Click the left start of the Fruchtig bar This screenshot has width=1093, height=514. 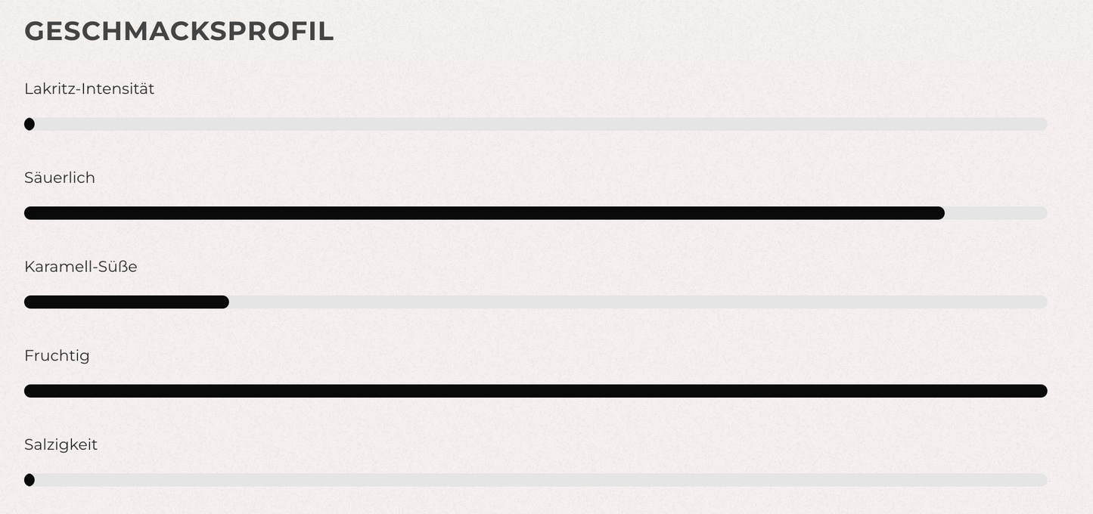pyautogui.click(x=30, y=391)
